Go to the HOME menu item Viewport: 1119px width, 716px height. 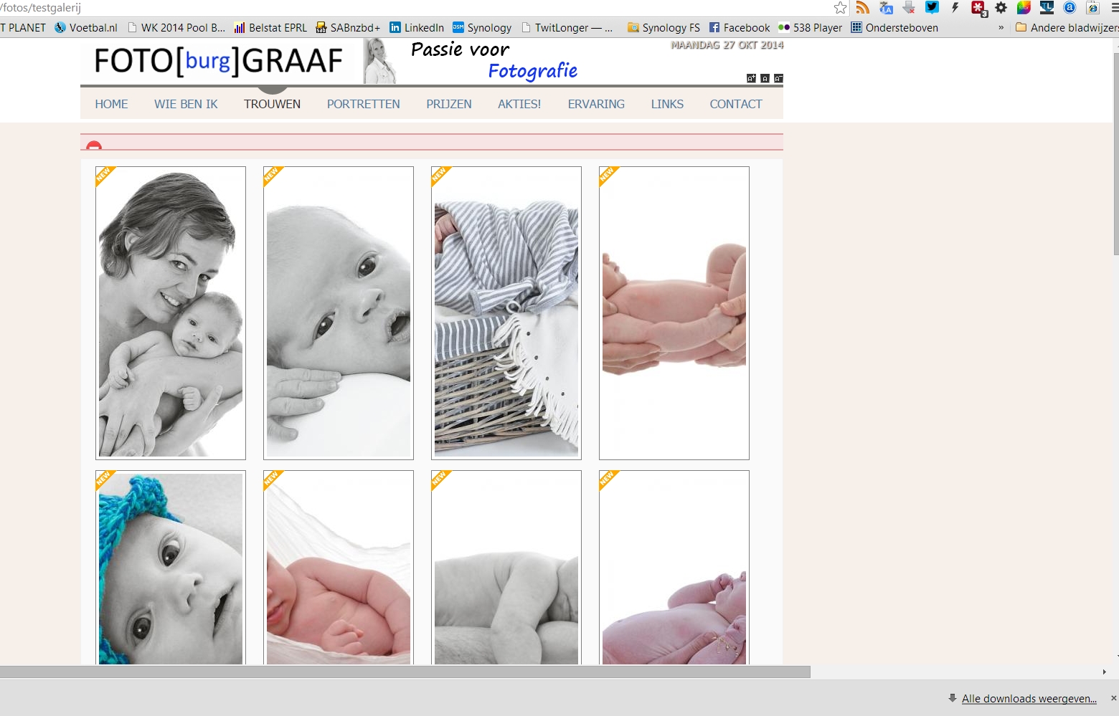tap(111, 104)
